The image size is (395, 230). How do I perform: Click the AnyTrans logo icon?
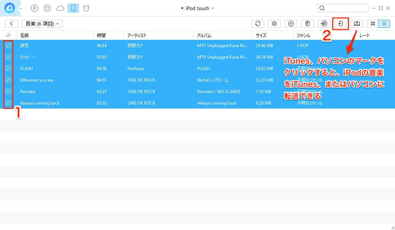click(10, 8)
